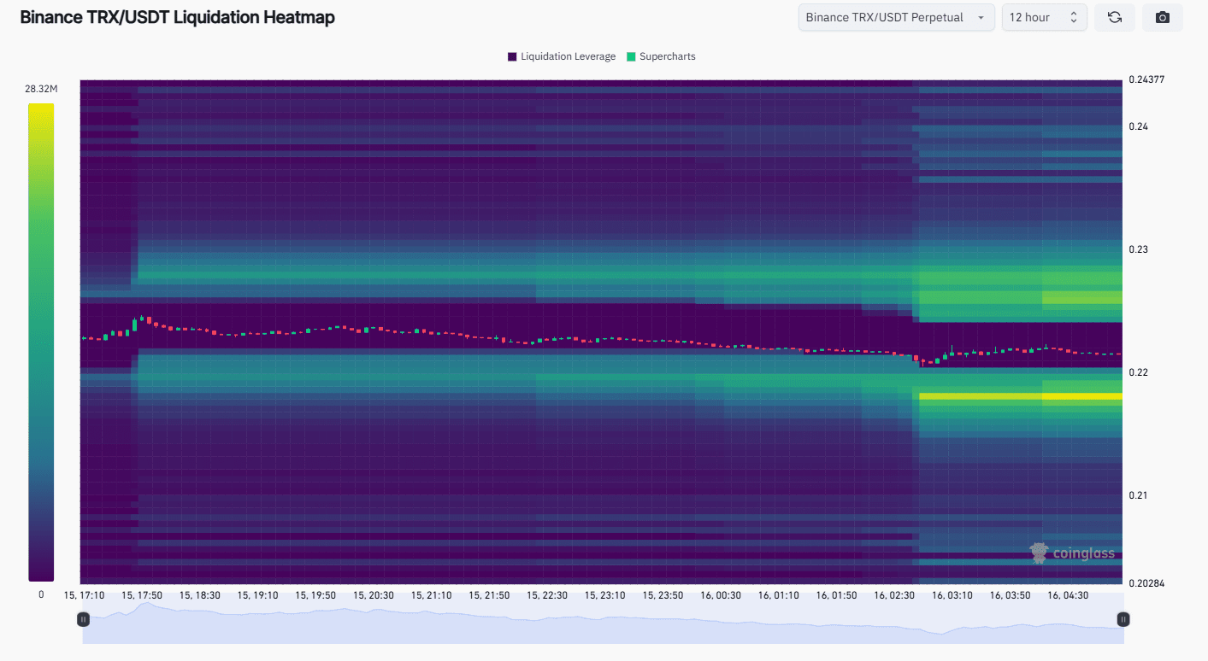Click the 0.24377 top price label
Screen dimensions: 1208x661
pyautogui.click(x=1147, y=79)
